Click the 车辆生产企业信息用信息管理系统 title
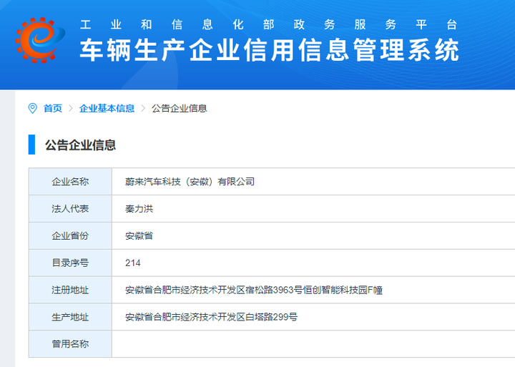 click(x=269, y=50)
